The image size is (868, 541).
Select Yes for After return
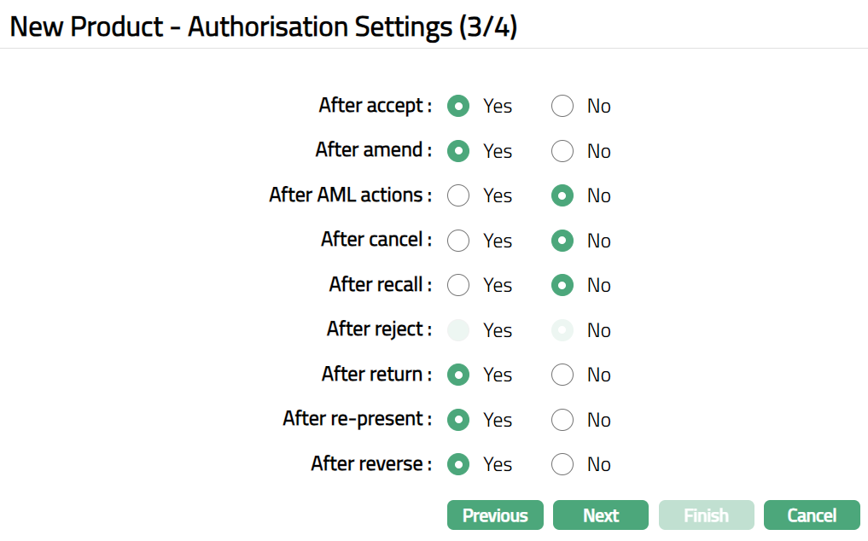458,375
